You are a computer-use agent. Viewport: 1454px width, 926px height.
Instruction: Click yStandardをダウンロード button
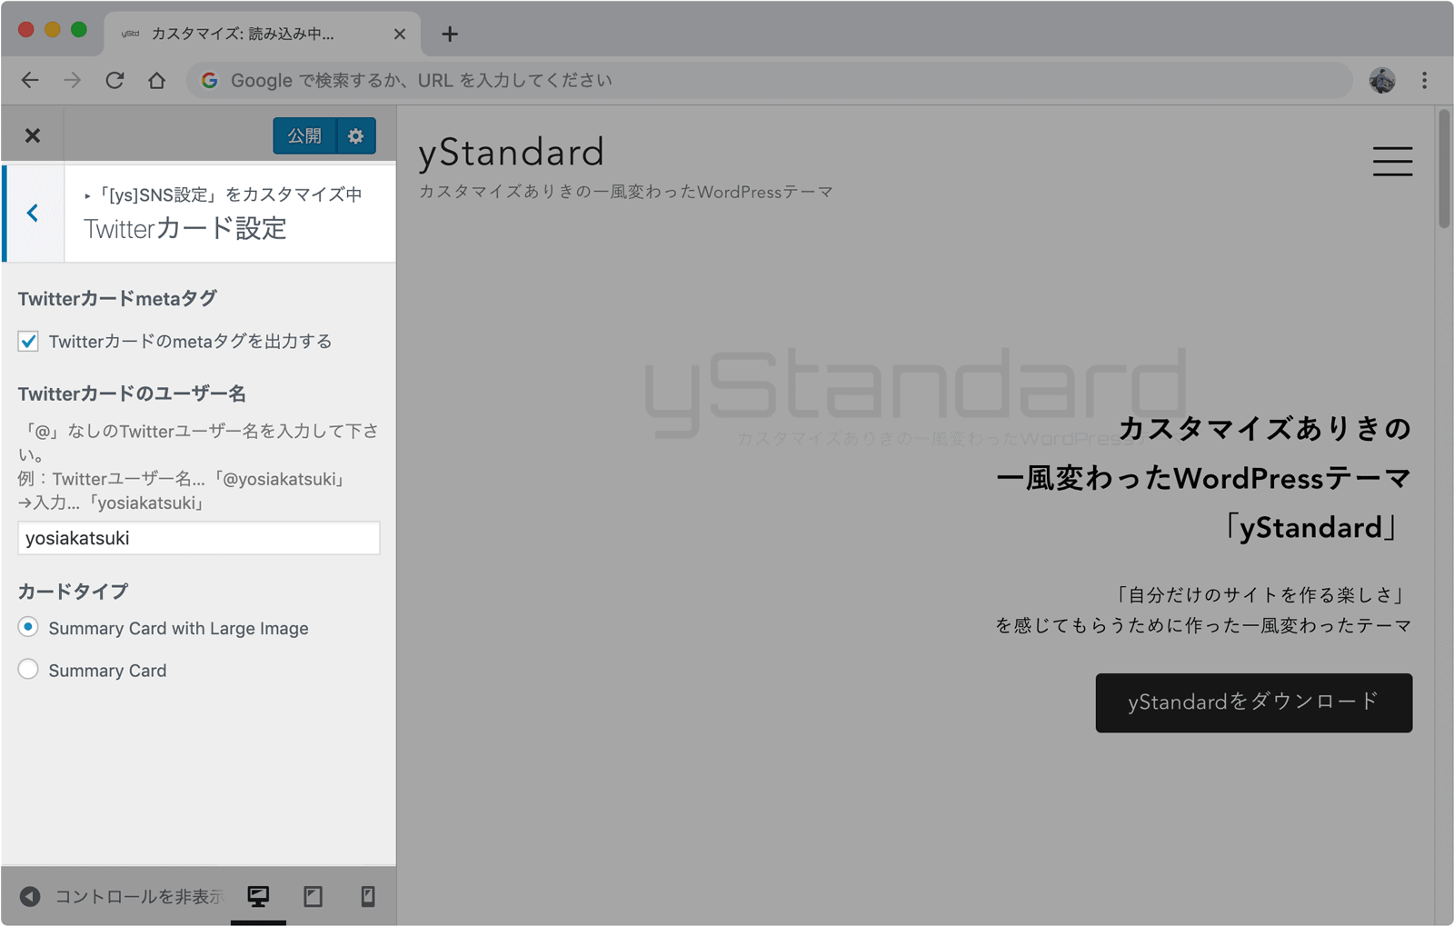tap(1253, 702)
